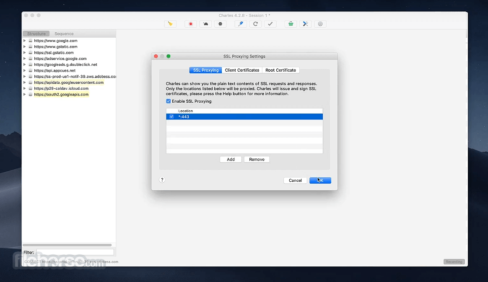Click the green basket purchase icon
Screen dimensions: 488x282
[291, 24]
